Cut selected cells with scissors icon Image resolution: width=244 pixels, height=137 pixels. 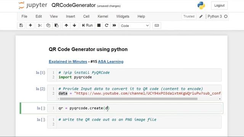tap(40, 25)
